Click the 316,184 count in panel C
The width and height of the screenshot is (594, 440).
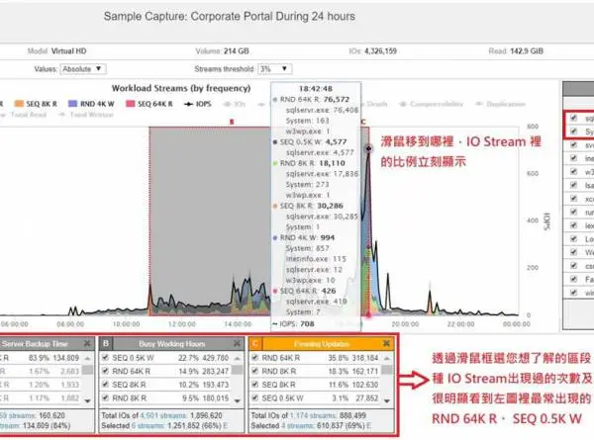[x=365, y=358]
